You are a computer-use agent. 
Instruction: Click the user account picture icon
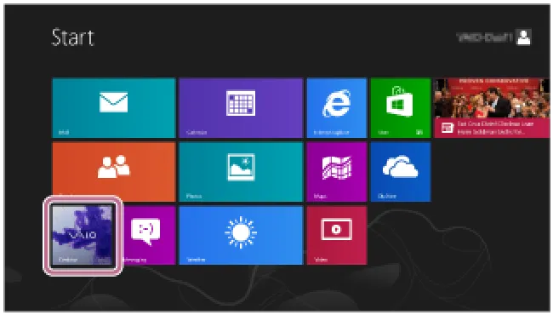click(x=524, y=37)
